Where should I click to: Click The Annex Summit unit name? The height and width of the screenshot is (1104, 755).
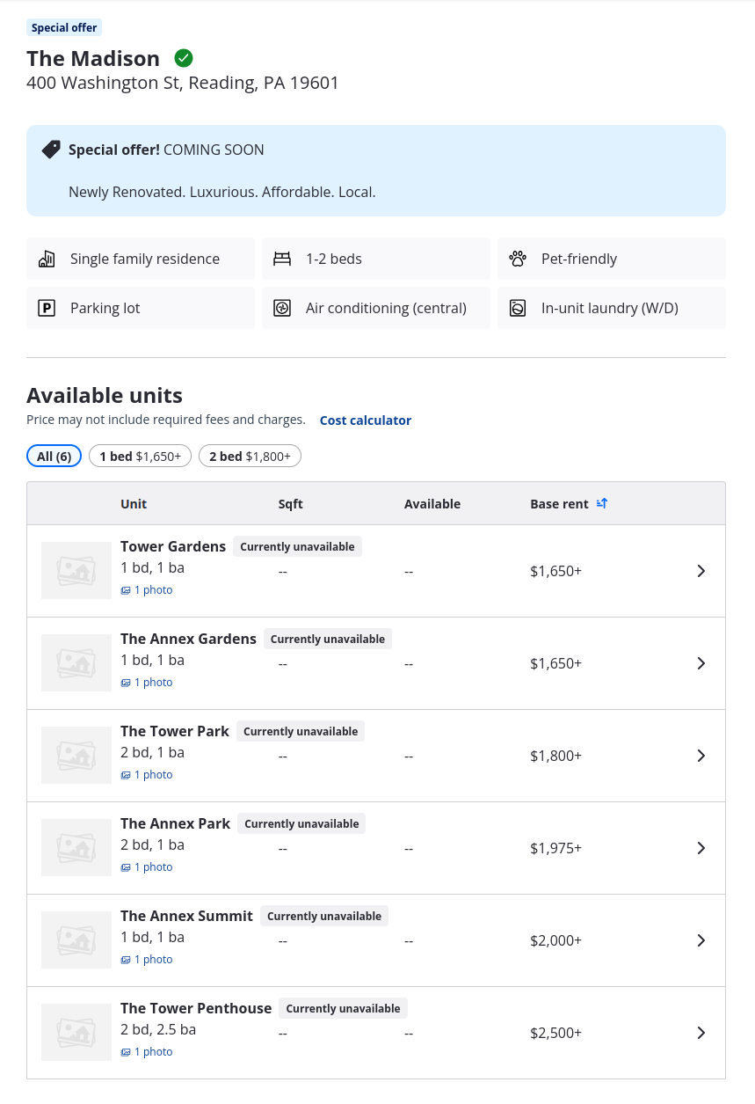coord(186,916)
